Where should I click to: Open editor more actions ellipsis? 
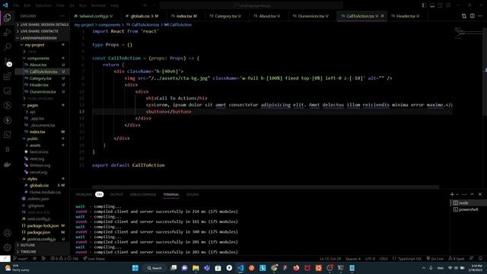point(480,16)
